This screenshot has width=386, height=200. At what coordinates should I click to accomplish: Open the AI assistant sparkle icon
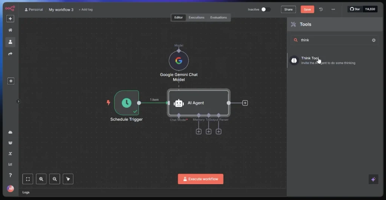(x=373, y=179)
